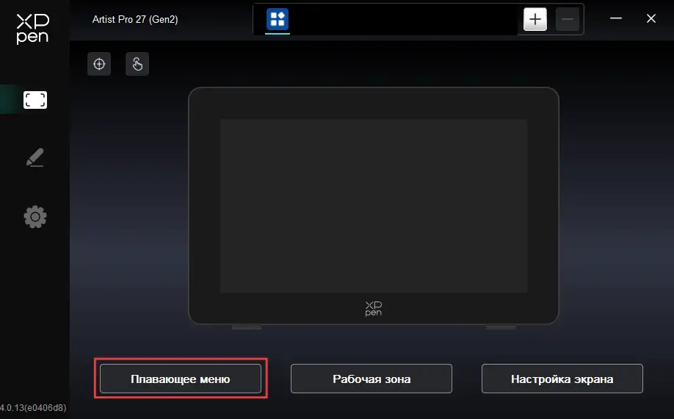Close the XPPen driver window
This screenshot has width=674, height=419.
tap(651, 19)
